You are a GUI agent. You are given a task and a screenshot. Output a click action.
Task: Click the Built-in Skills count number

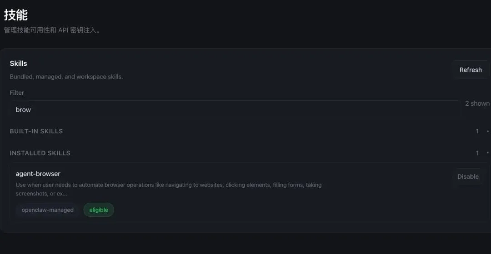point(477,132)
